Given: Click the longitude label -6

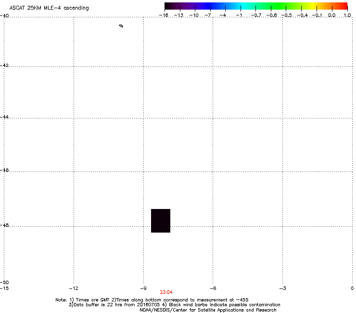Looking at the screenshot, I should [x=213, y=288].
